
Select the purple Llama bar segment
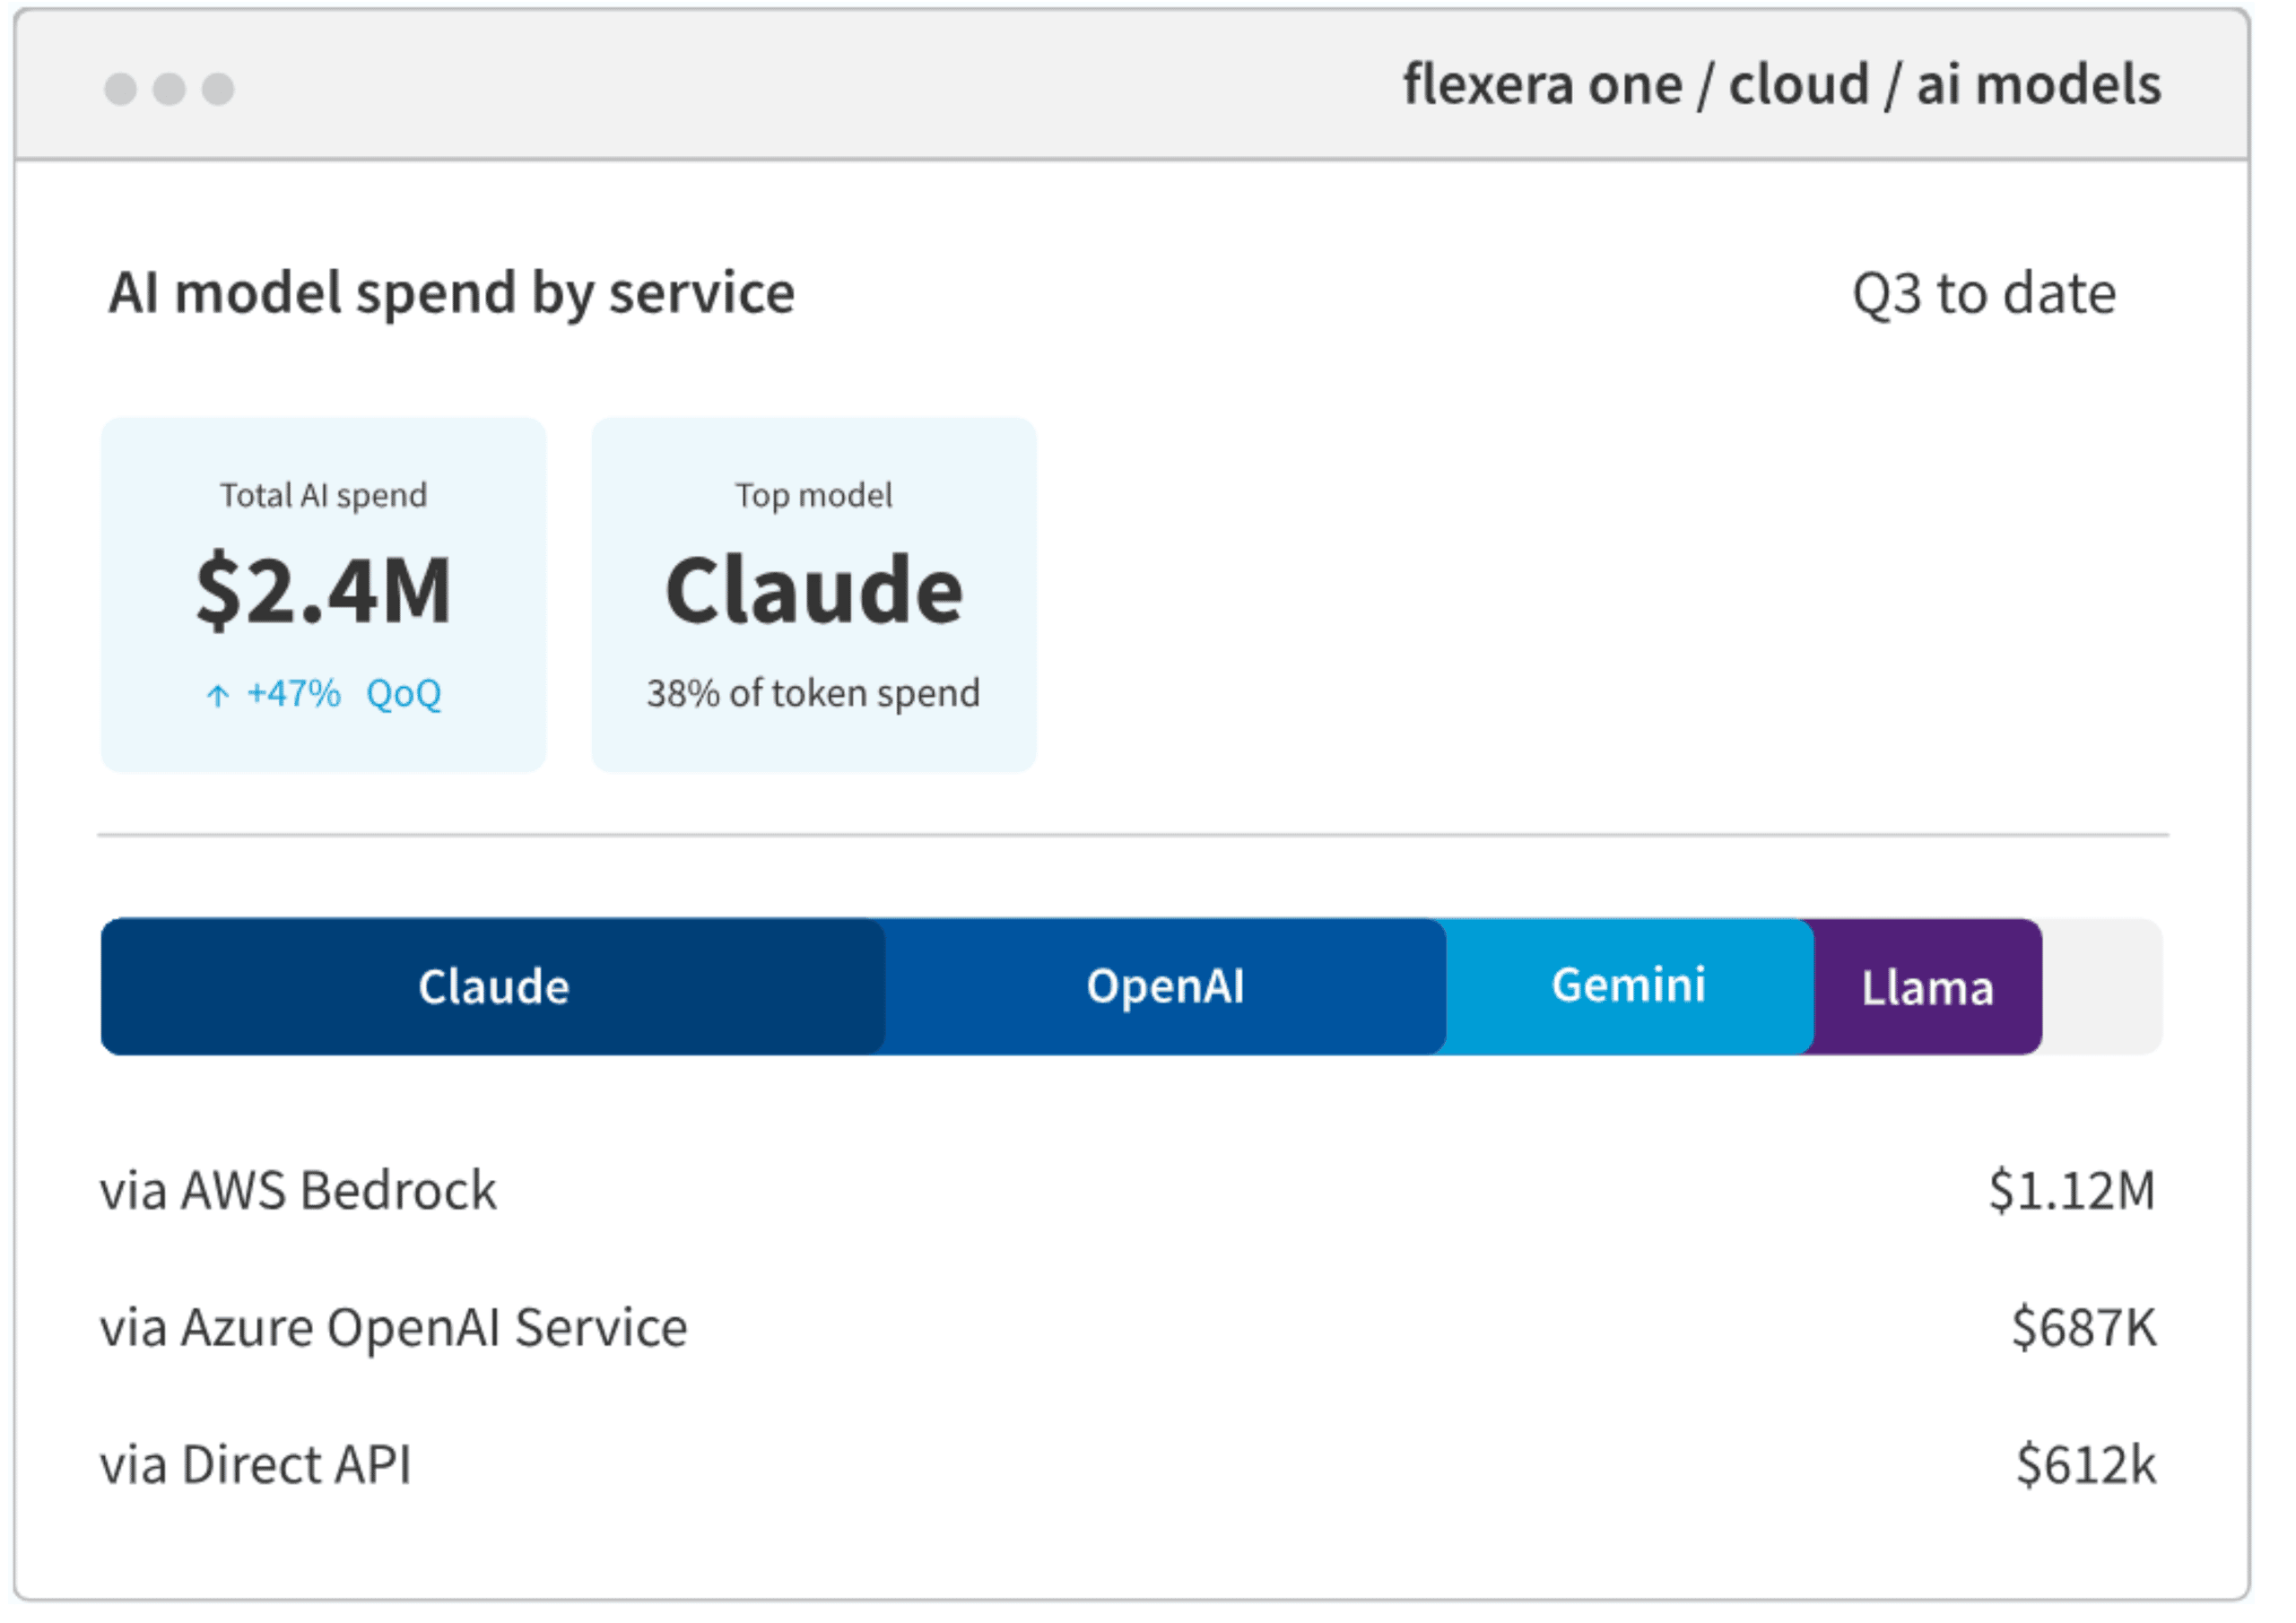pos(1927,986)
